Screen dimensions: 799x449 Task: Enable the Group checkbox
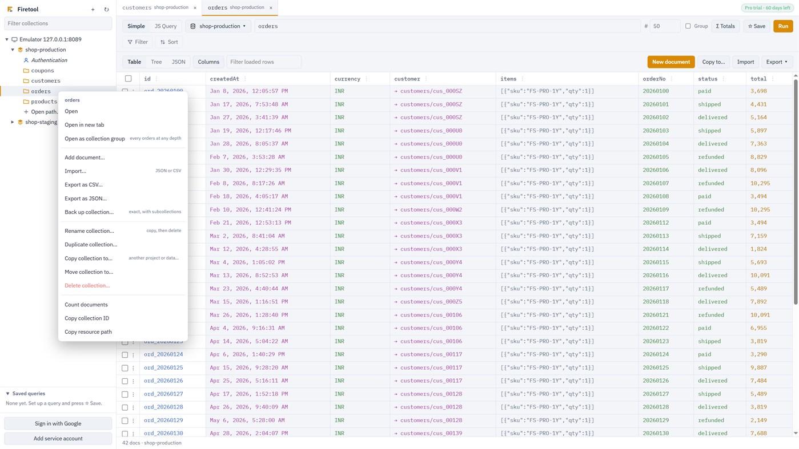pyautogui.click(x=688, y=26)
